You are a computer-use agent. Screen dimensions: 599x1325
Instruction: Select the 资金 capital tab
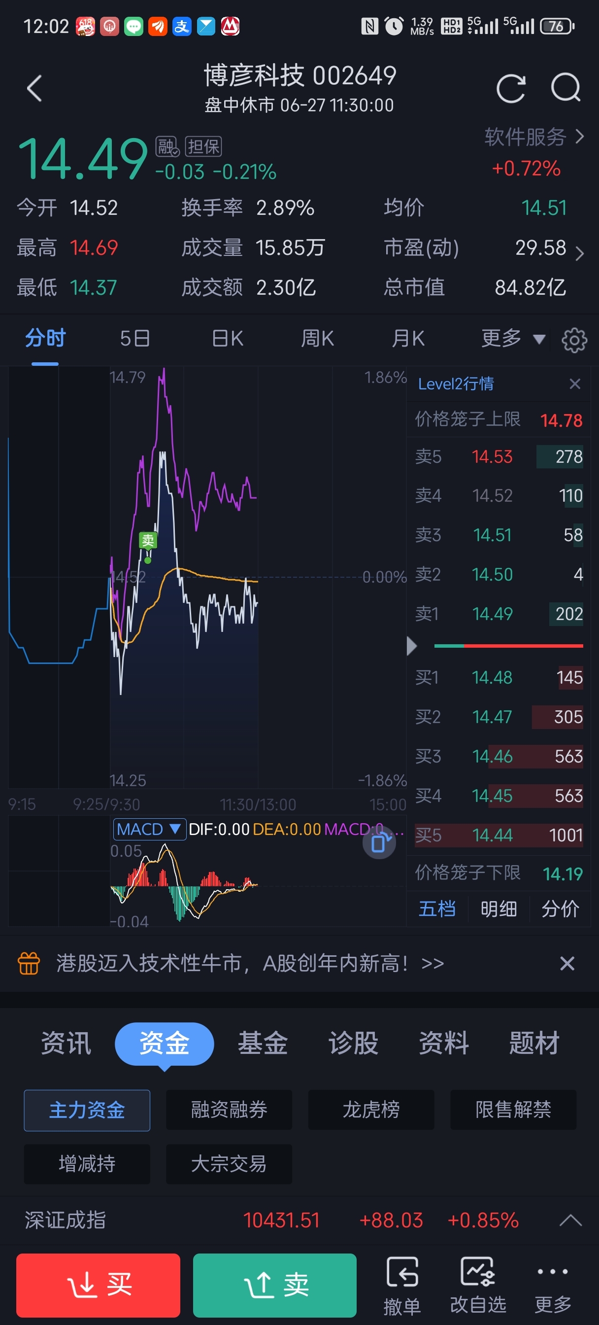(164, 1044)
